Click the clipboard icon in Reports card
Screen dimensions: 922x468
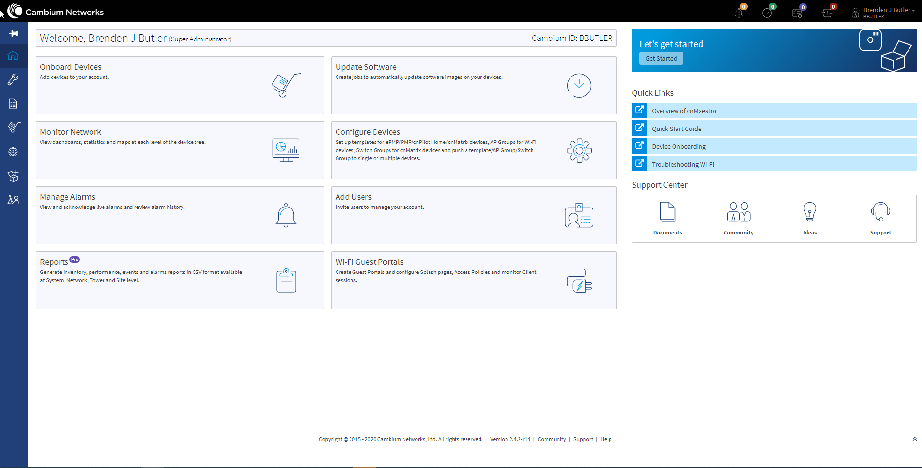(286, 280)
